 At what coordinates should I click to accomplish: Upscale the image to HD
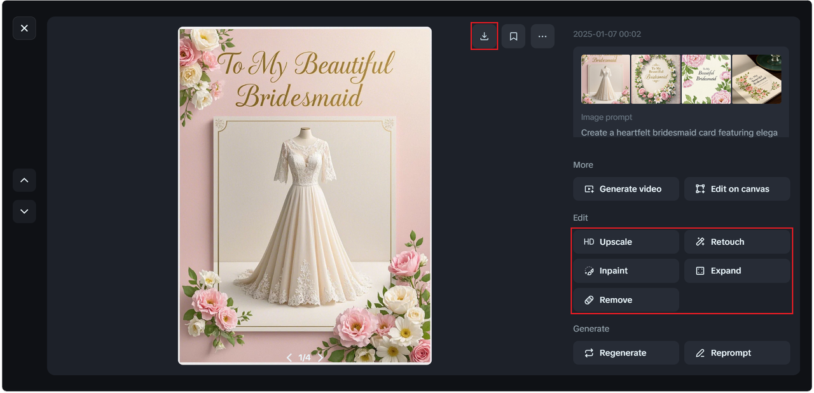coord(626,242)
